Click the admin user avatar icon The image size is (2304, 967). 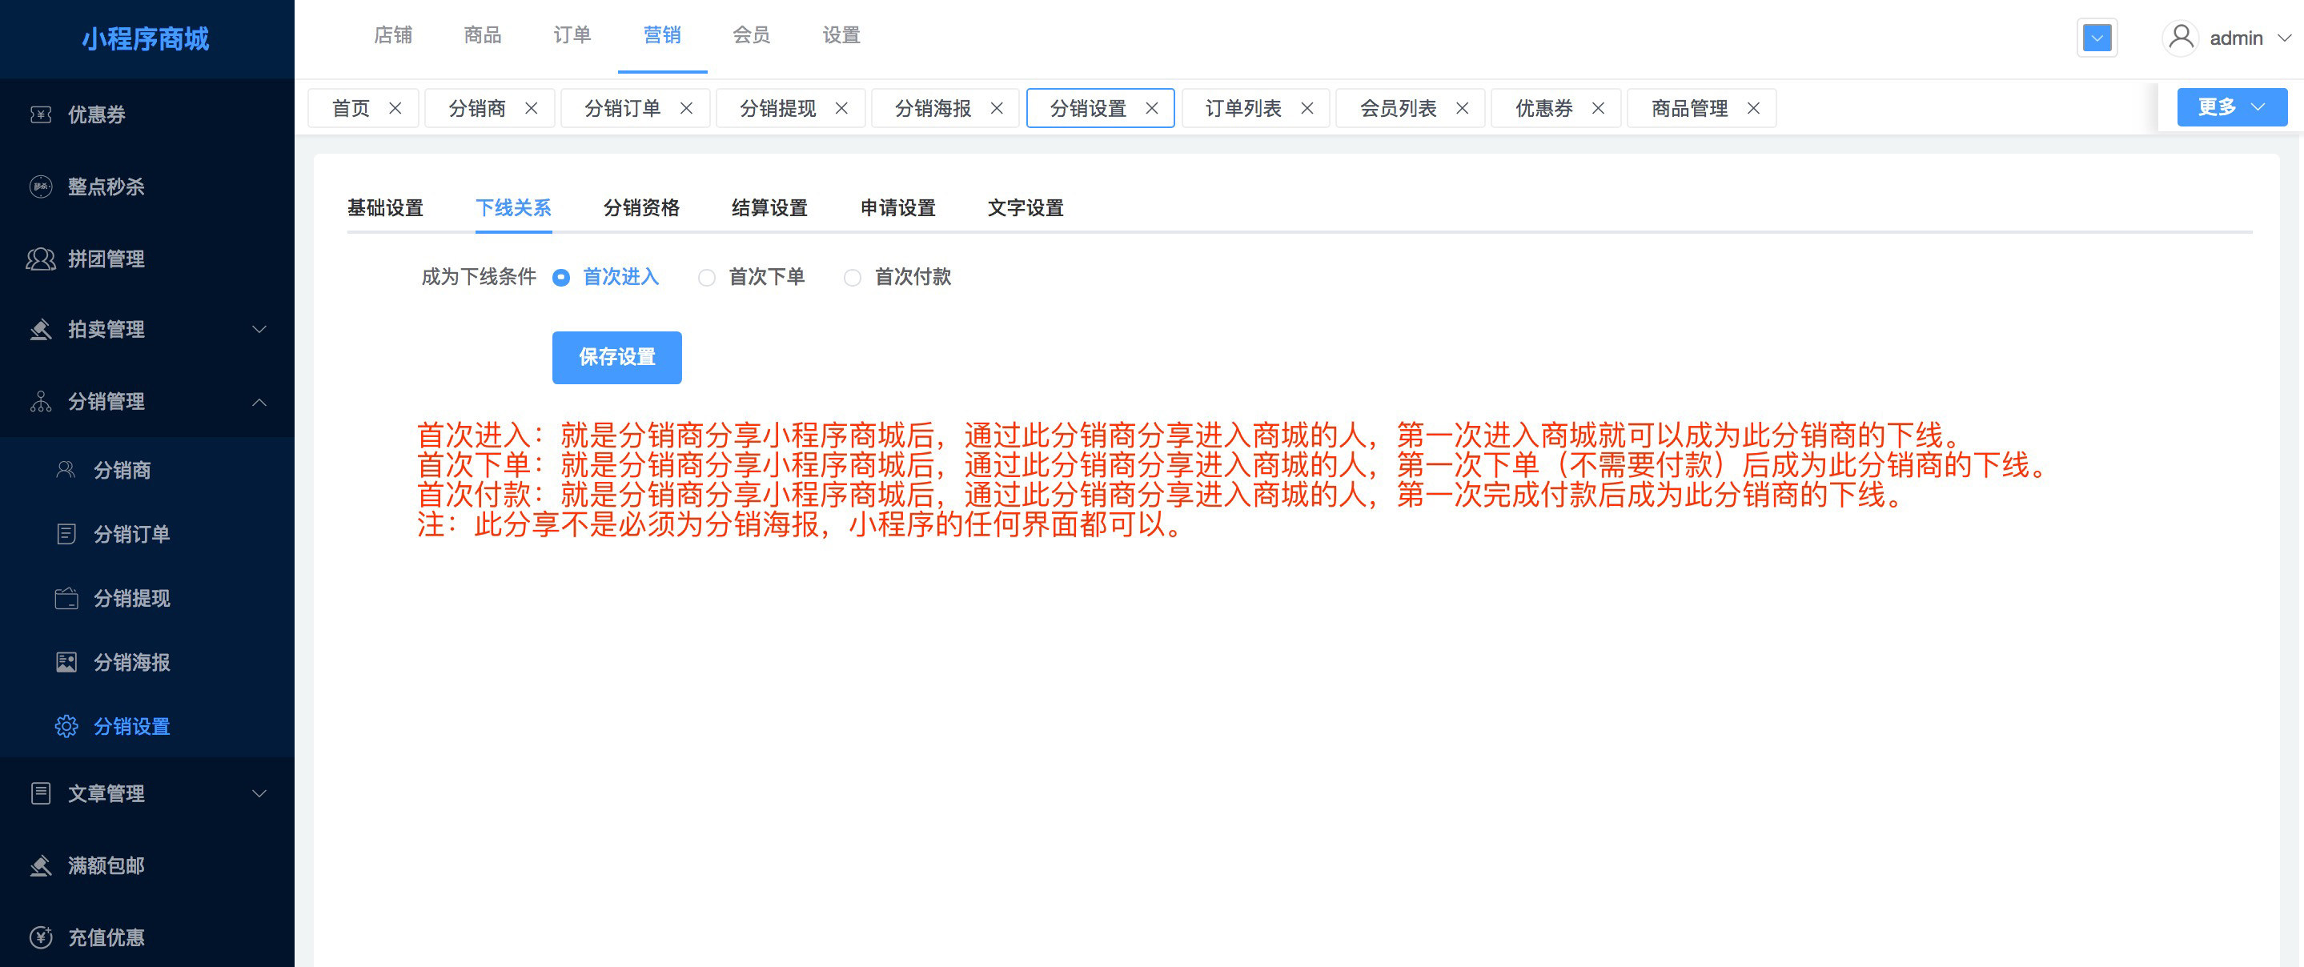click(2182, 38)
